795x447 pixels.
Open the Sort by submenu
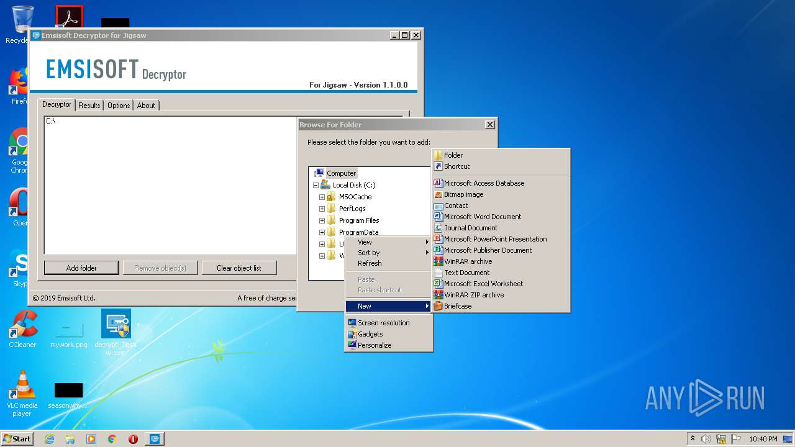point(389,253)
